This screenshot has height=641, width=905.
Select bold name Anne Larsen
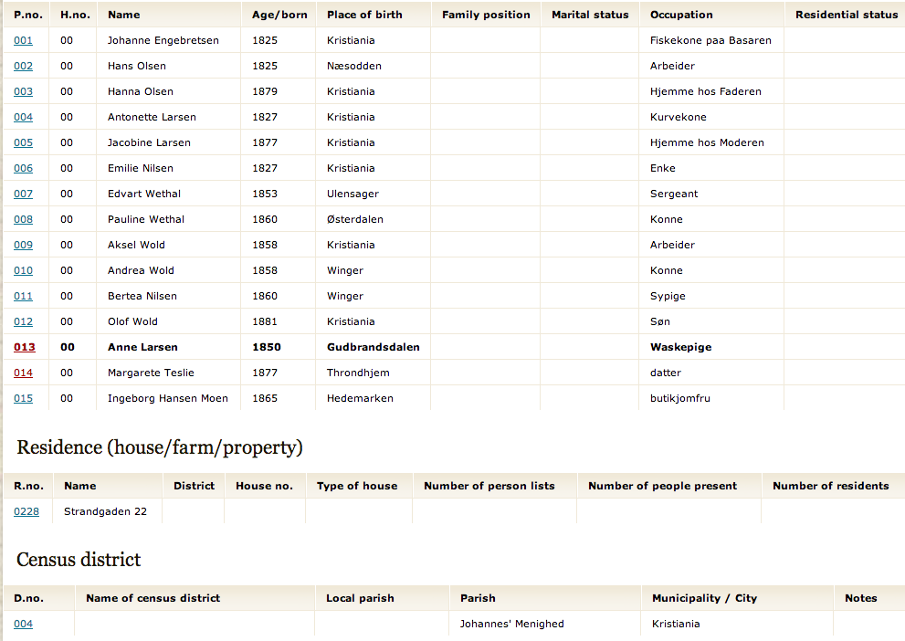pos(142,347)
